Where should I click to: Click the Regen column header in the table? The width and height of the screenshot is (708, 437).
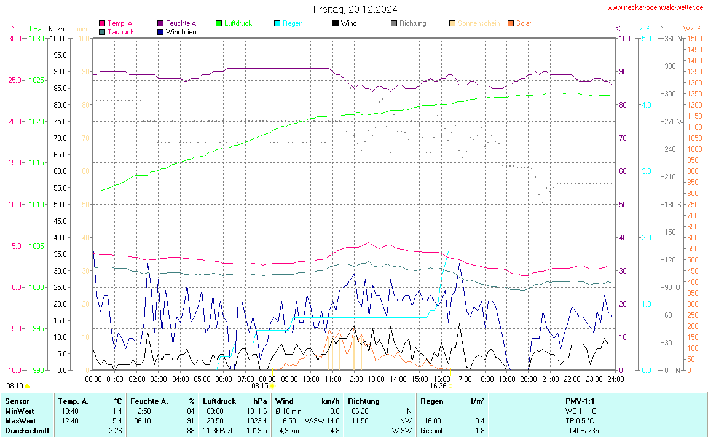coord(432,401)
